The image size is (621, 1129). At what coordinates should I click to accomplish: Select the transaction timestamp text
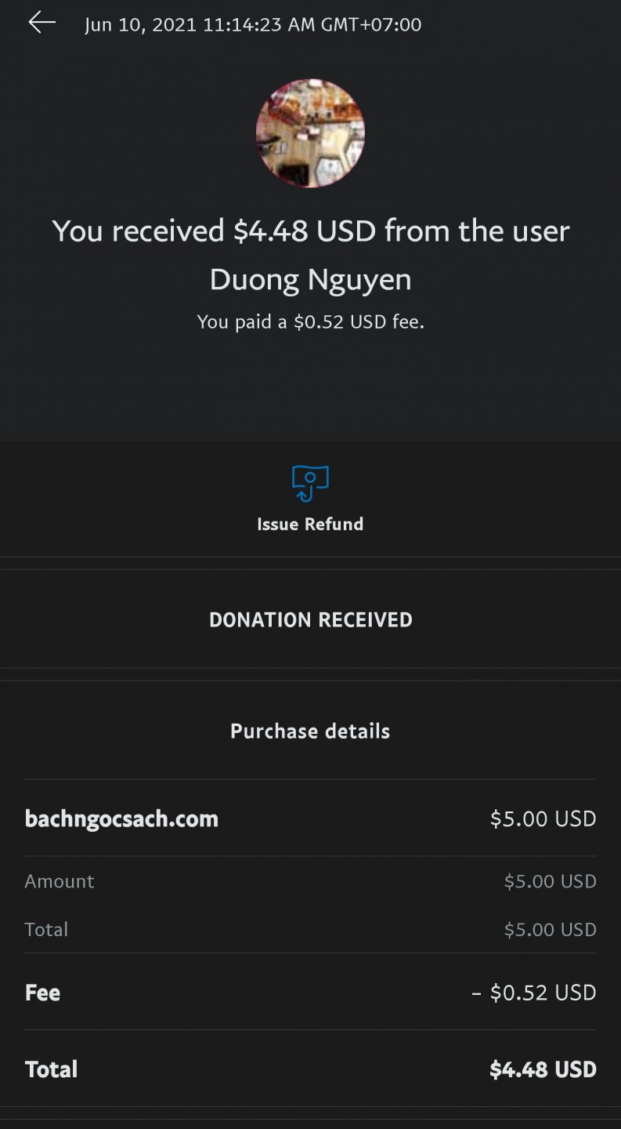click(253, 24)
